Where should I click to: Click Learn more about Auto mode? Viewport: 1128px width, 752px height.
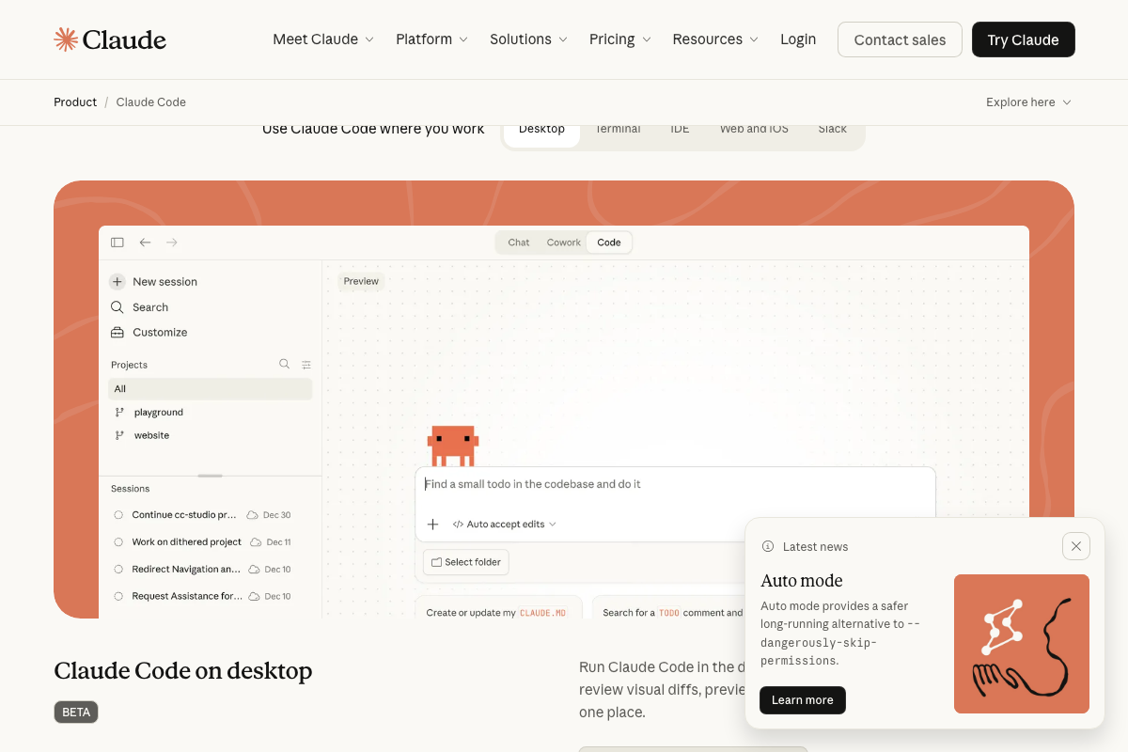(x=802, y=699)
